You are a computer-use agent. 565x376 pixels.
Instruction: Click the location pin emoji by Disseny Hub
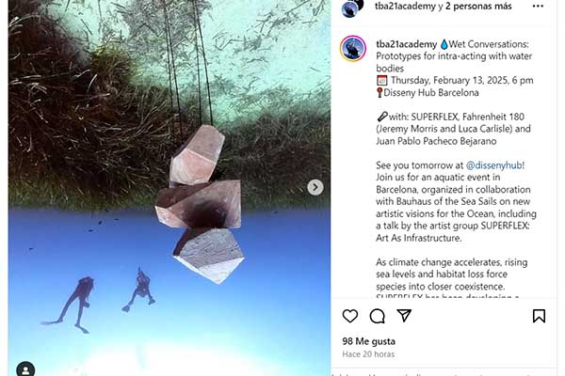[x=379, y=92]
